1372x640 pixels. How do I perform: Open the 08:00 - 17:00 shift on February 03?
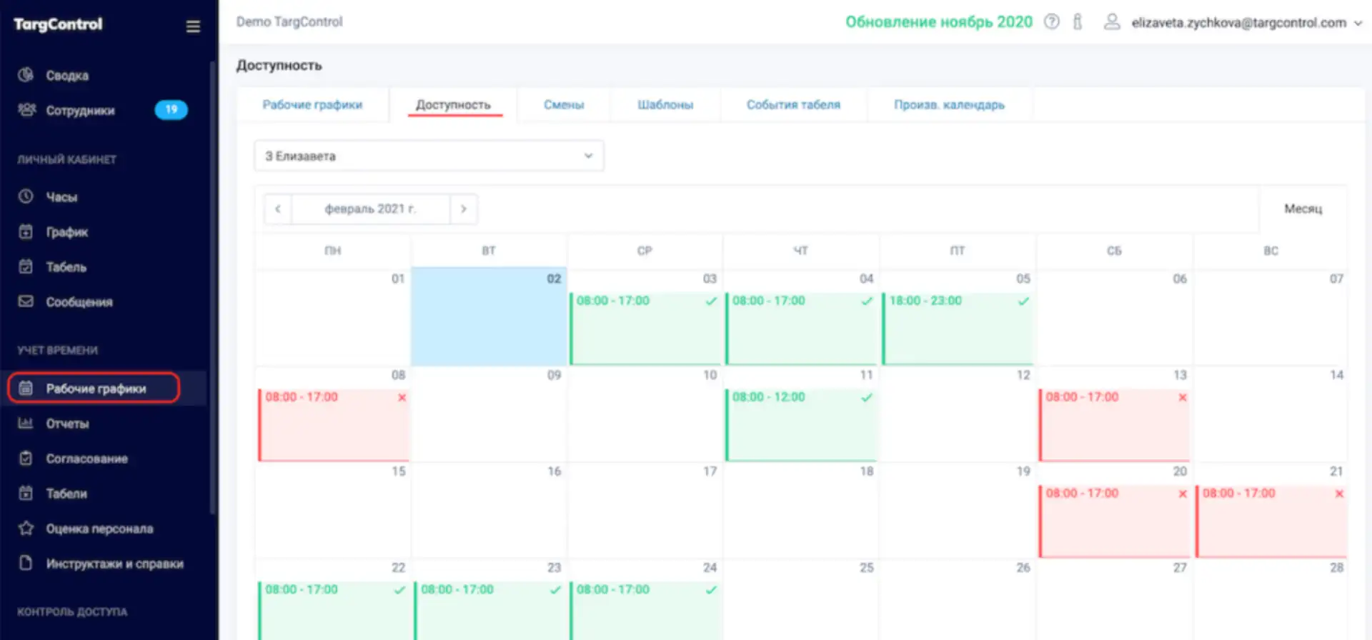pos(645,329)
